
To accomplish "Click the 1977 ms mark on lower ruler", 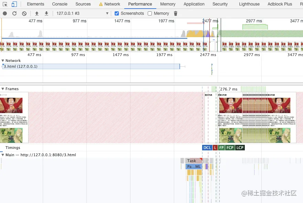I will coord(164,55).
